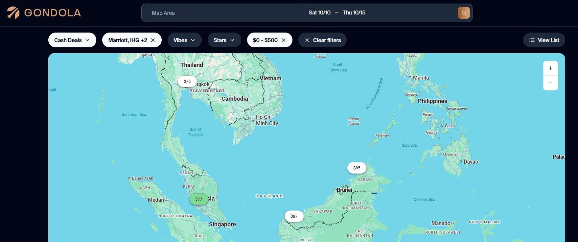Zoom in the map with plus

tap(550, 68)
